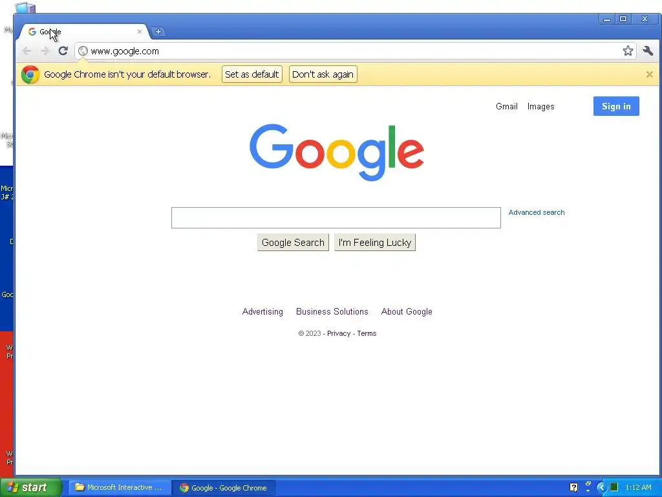Image resolution: width=662 pixels, height=497 pixels.
Task: Reload the page with the refresh icon
Action: click(63, 51)
